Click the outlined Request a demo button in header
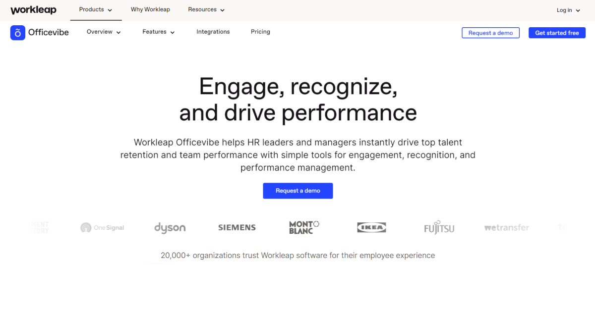 pyautogui.click(x=490, y=33)
